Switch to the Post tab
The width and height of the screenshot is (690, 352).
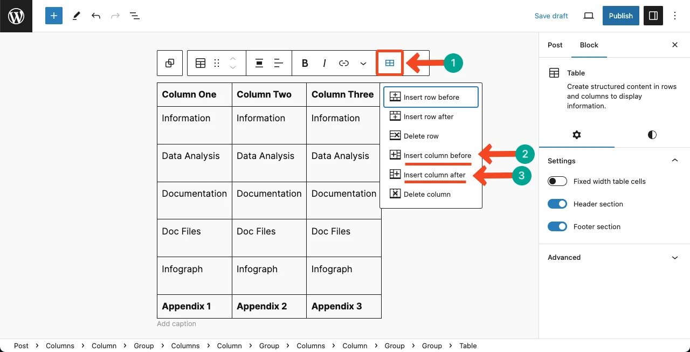(x=555, y=45)
